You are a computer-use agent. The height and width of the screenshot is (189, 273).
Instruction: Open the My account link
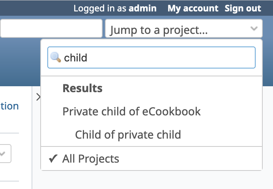193,8
